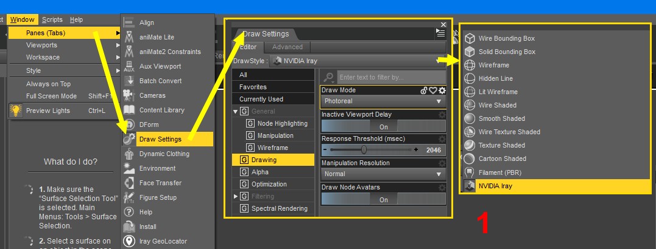656x249 pixels.
Task: Click the Aux Viewport icon
Action: pyautogui.click(x=129, y=66)
